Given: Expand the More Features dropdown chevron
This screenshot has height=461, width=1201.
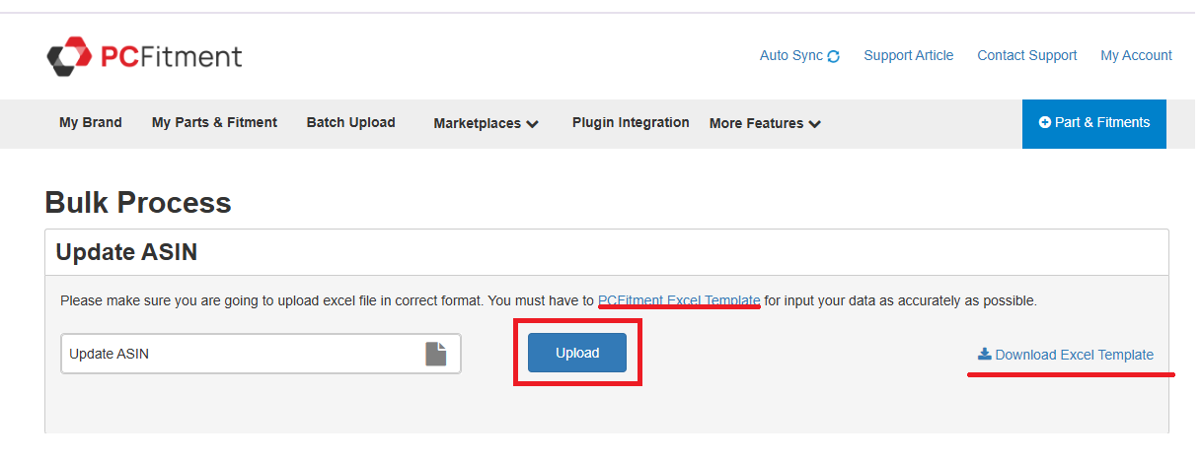Looking at the screenshot, I should pyautogui.click(x=815, y=124).
